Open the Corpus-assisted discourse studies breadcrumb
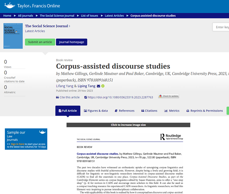229x194 pixels. pyautogui.click(x=153, y=16)
